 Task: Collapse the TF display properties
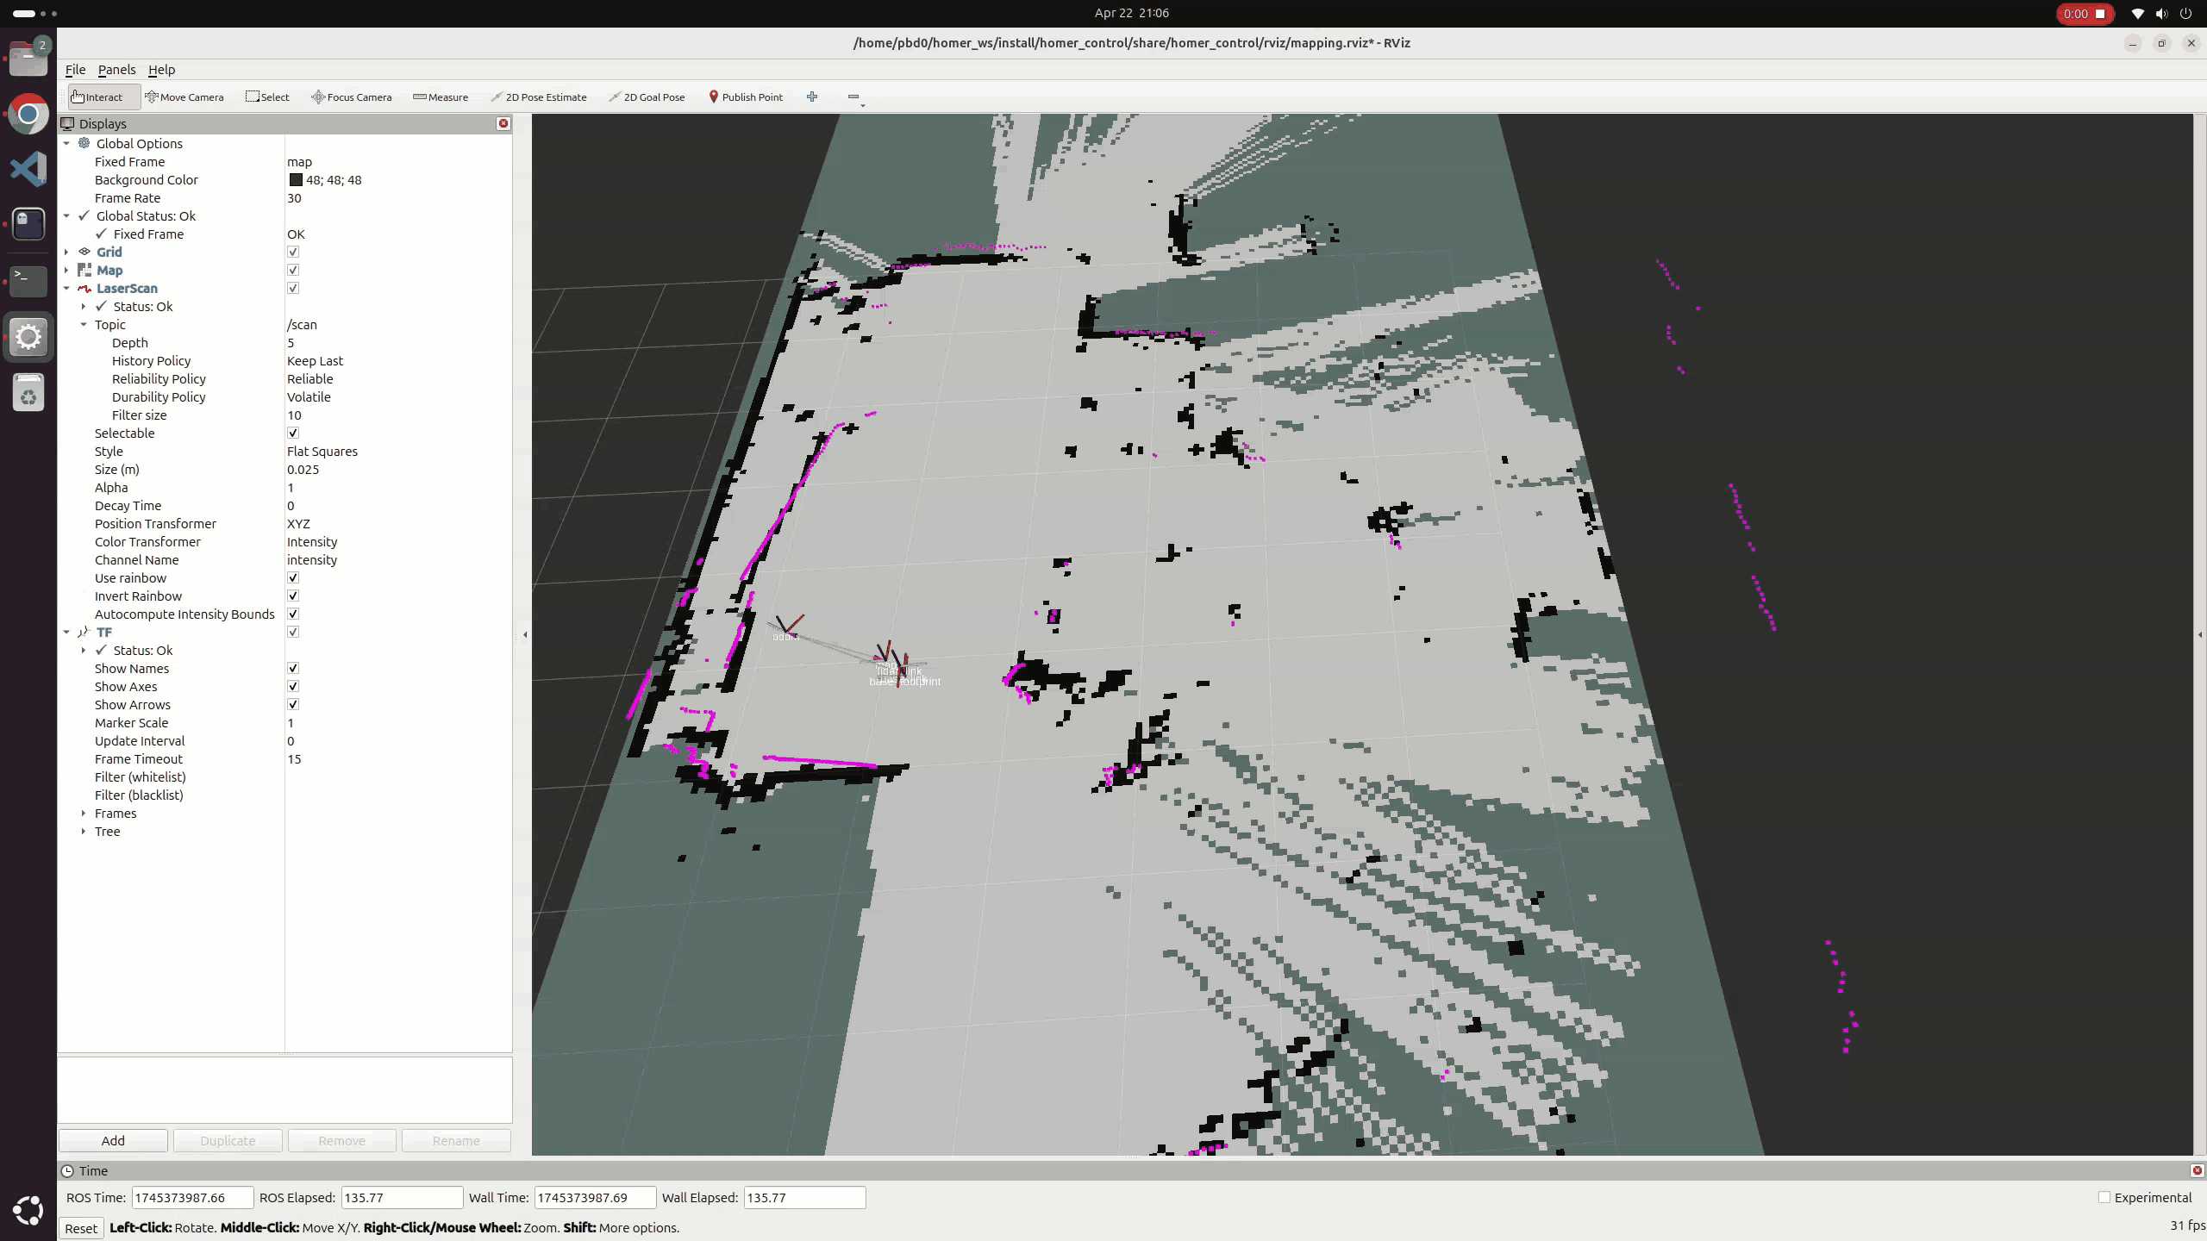click(66, 632)
